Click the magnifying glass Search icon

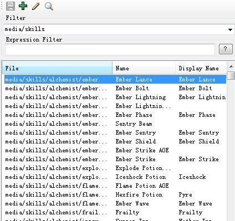[49, 6]
